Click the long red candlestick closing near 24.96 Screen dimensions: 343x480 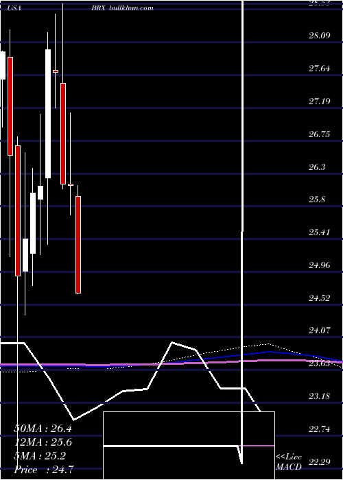[18, 211]
